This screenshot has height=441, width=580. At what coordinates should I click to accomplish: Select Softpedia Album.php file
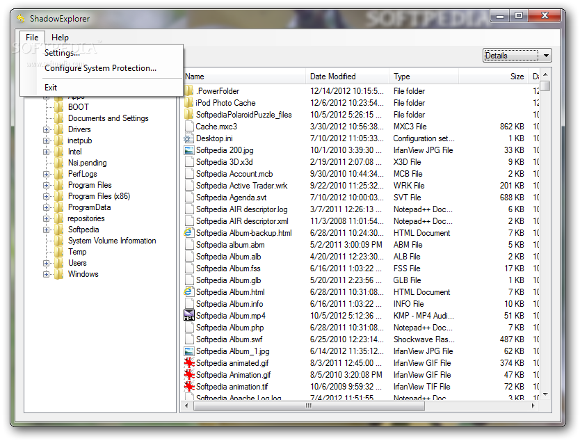coord(229,328)
